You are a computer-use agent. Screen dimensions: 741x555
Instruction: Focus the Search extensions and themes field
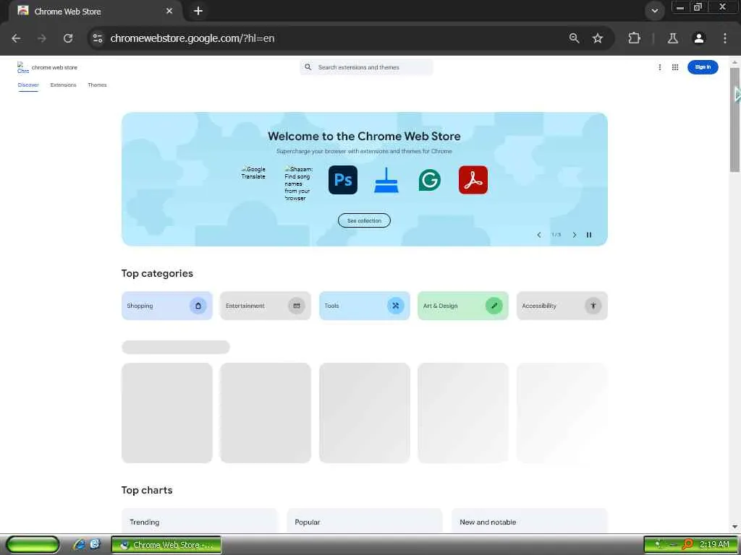(366, 67)
